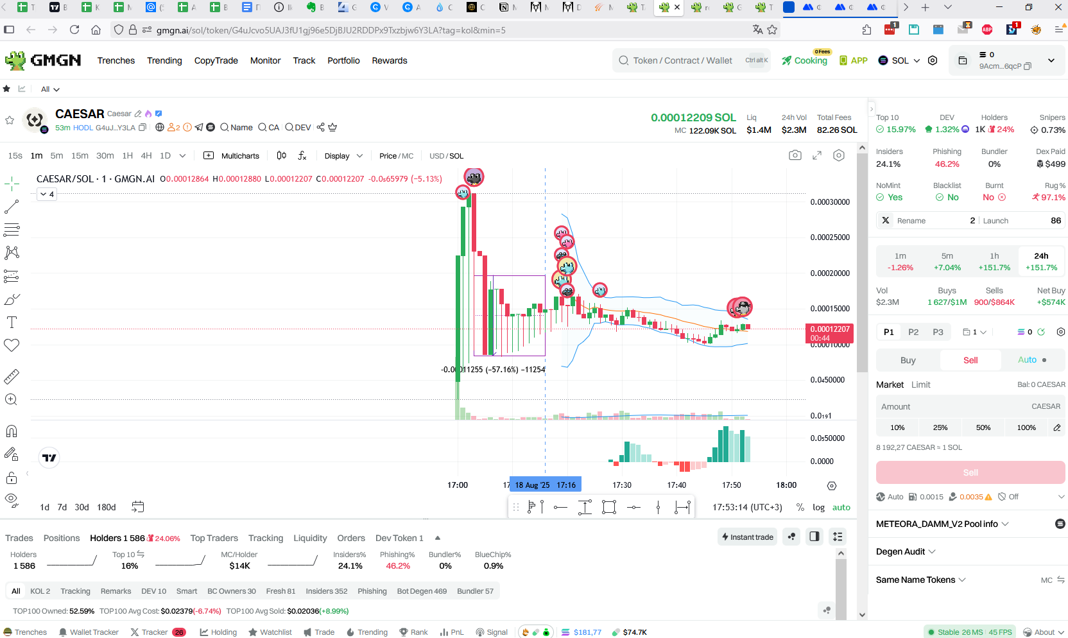Select the crosshair cursor tool
This screenshot has height=638, width=1068.
point(12,184)
